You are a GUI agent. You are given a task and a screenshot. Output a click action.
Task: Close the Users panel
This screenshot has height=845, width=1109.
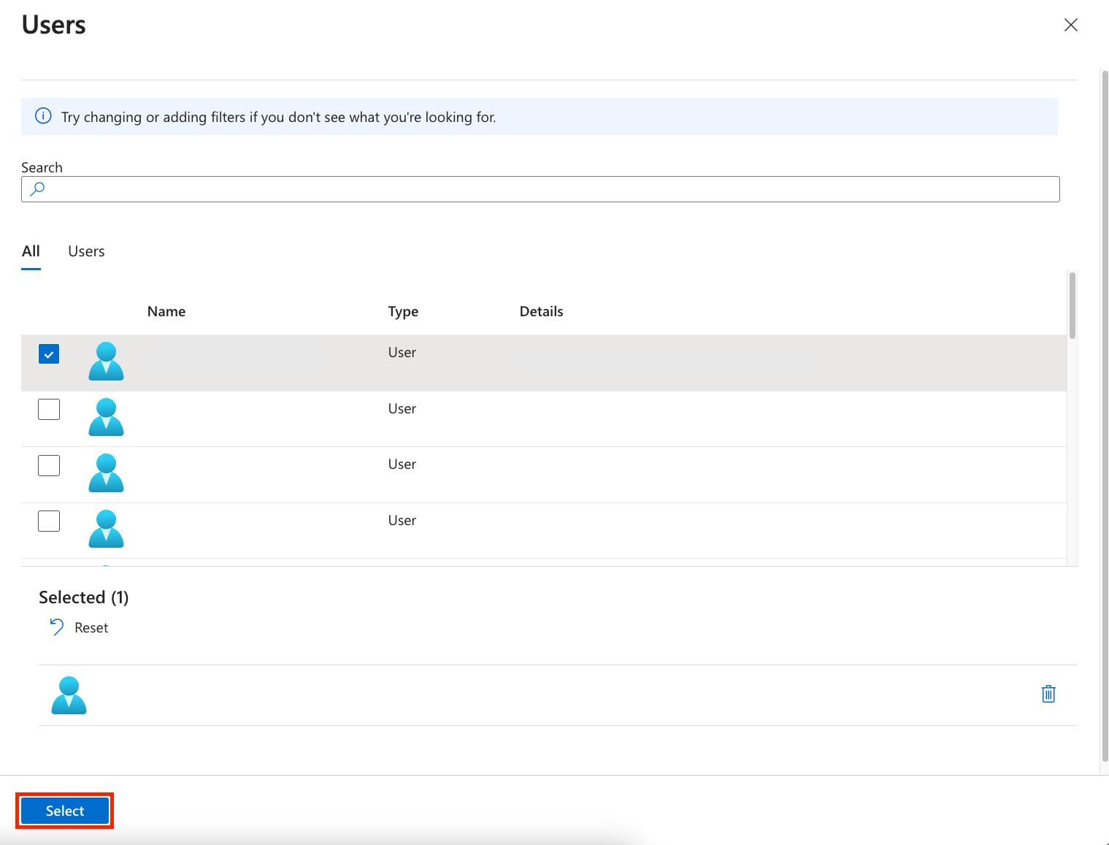pyautogui.click(x=1070, y=25)
